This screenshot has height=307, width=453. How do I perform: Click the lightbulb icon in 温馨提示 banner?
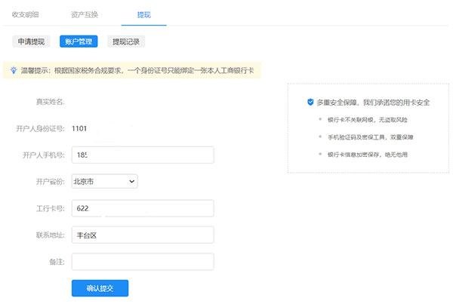pos(13,70)
